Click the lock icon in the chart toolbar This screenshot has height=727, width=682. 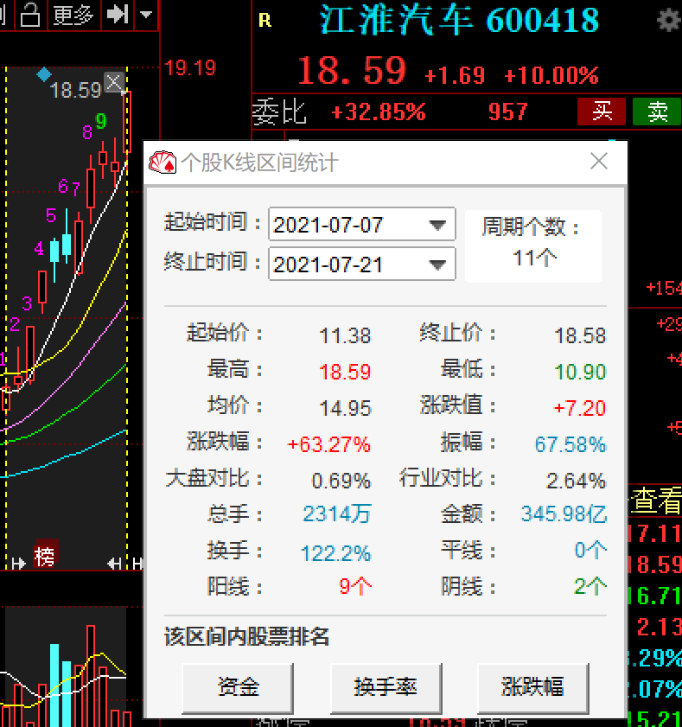[x=30, y=15]
